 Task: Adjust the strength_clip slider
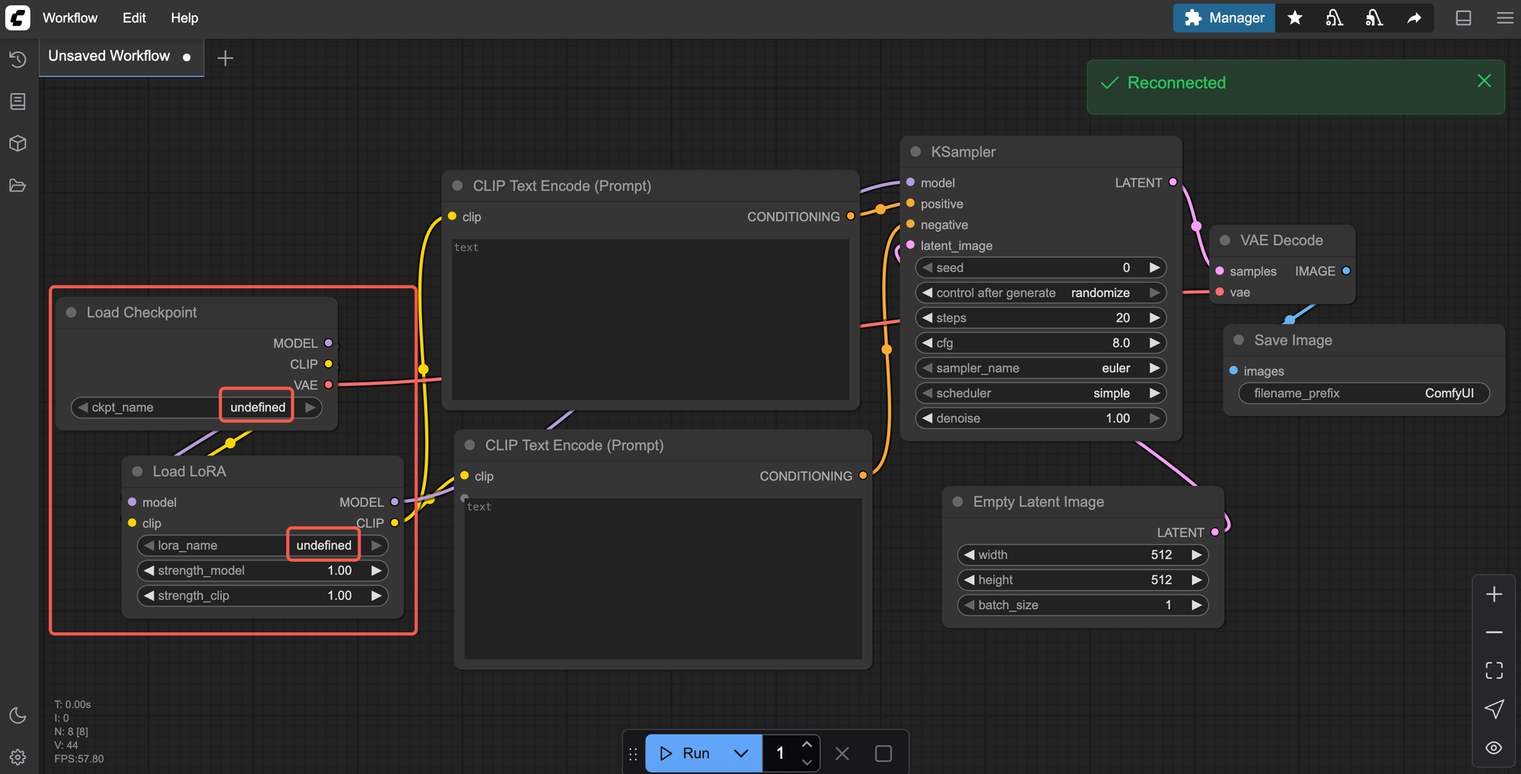pos(262,595)
